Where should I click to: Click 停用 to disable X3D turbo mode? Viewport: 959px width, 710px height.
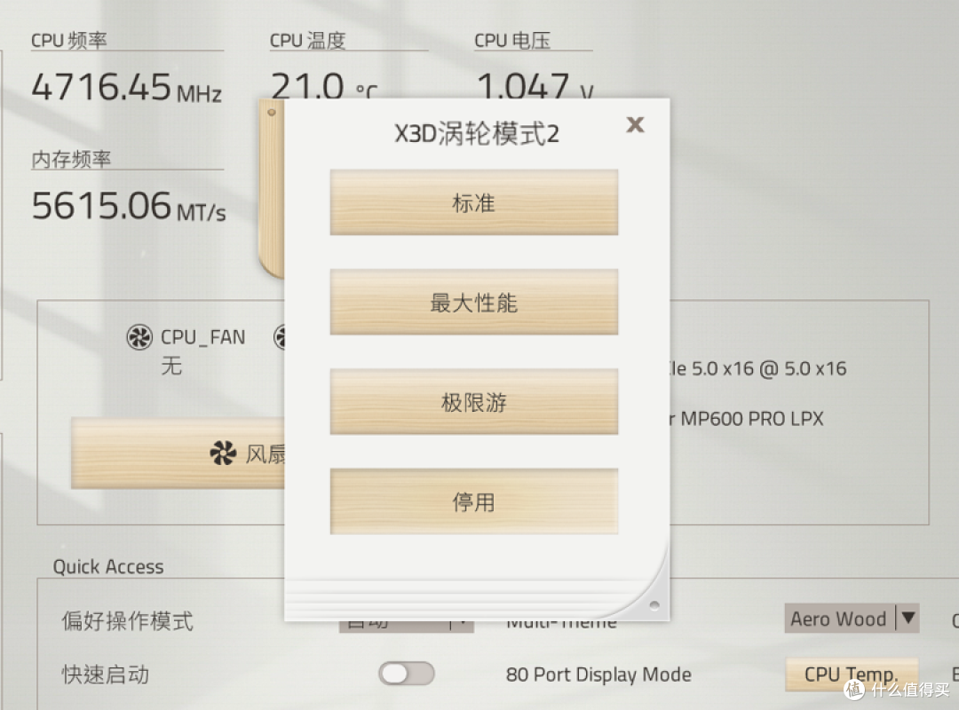click(x=474, y=501)
